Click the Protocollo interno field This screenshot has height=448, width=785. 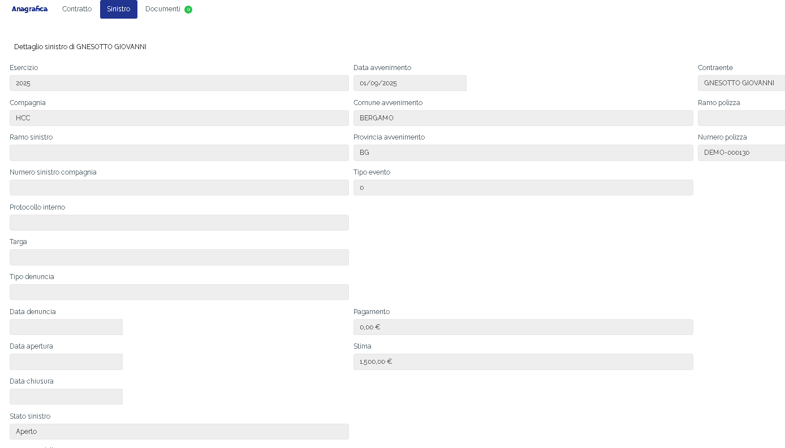pyautogui.click(x=179, y=223)
